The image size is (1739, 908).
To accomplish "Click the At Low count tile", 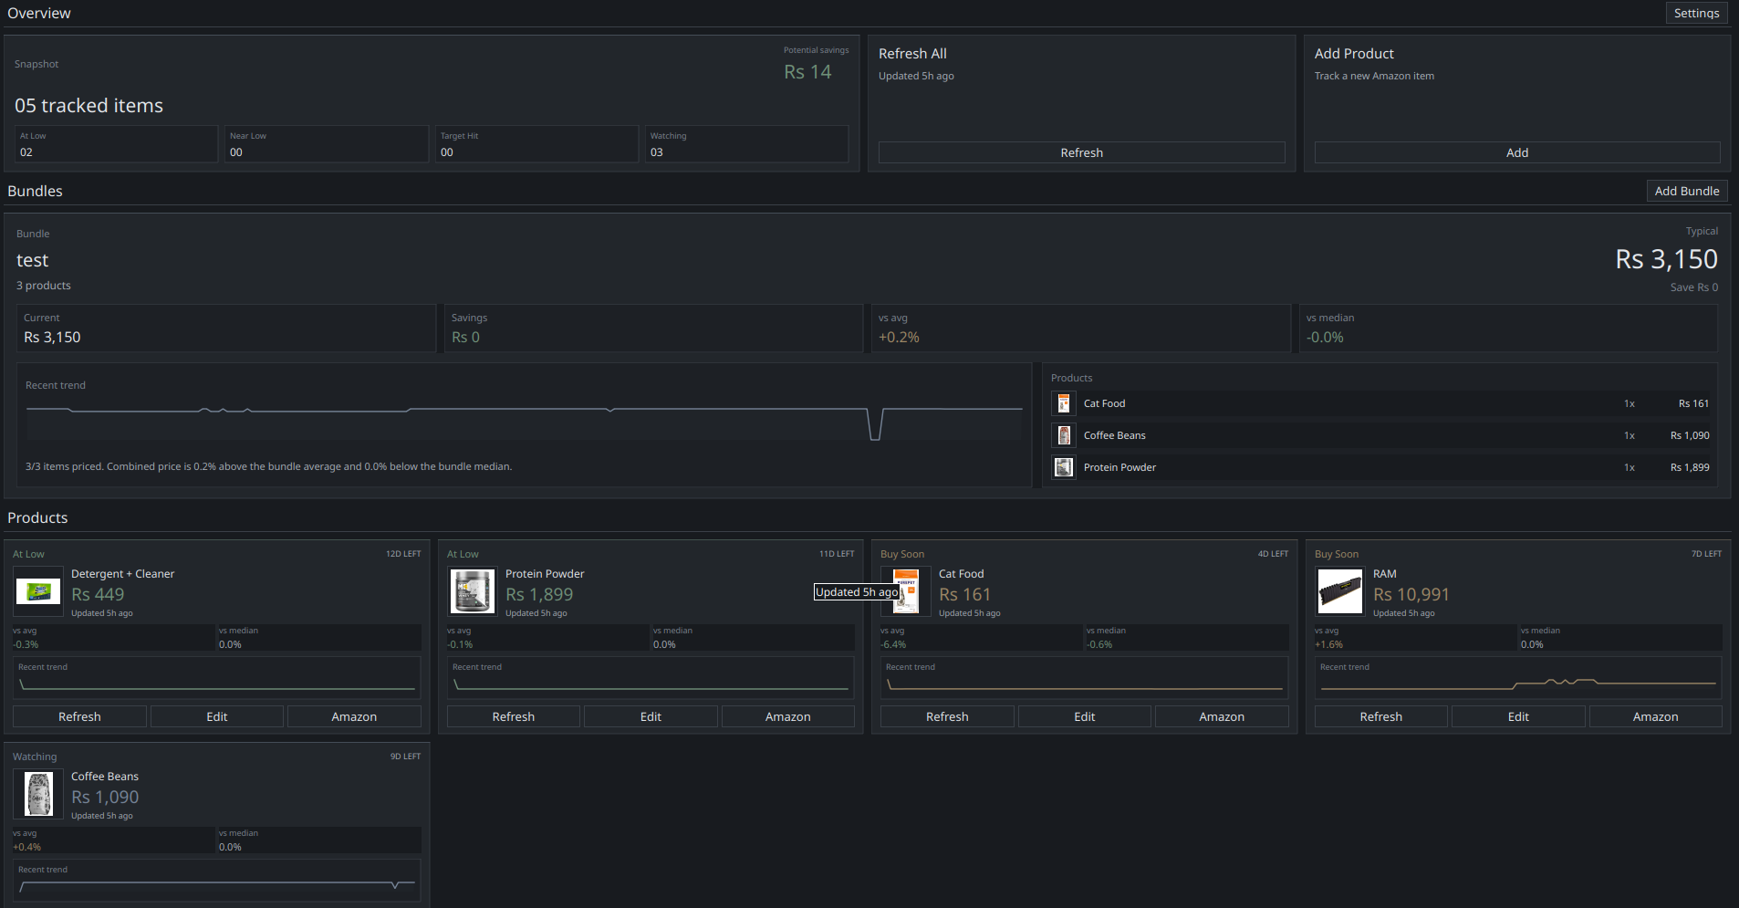I will 116,144.
